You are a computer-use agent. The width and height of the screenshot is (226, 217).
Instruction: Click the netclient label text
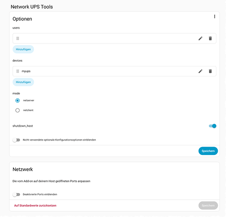(x=28, y=110)
